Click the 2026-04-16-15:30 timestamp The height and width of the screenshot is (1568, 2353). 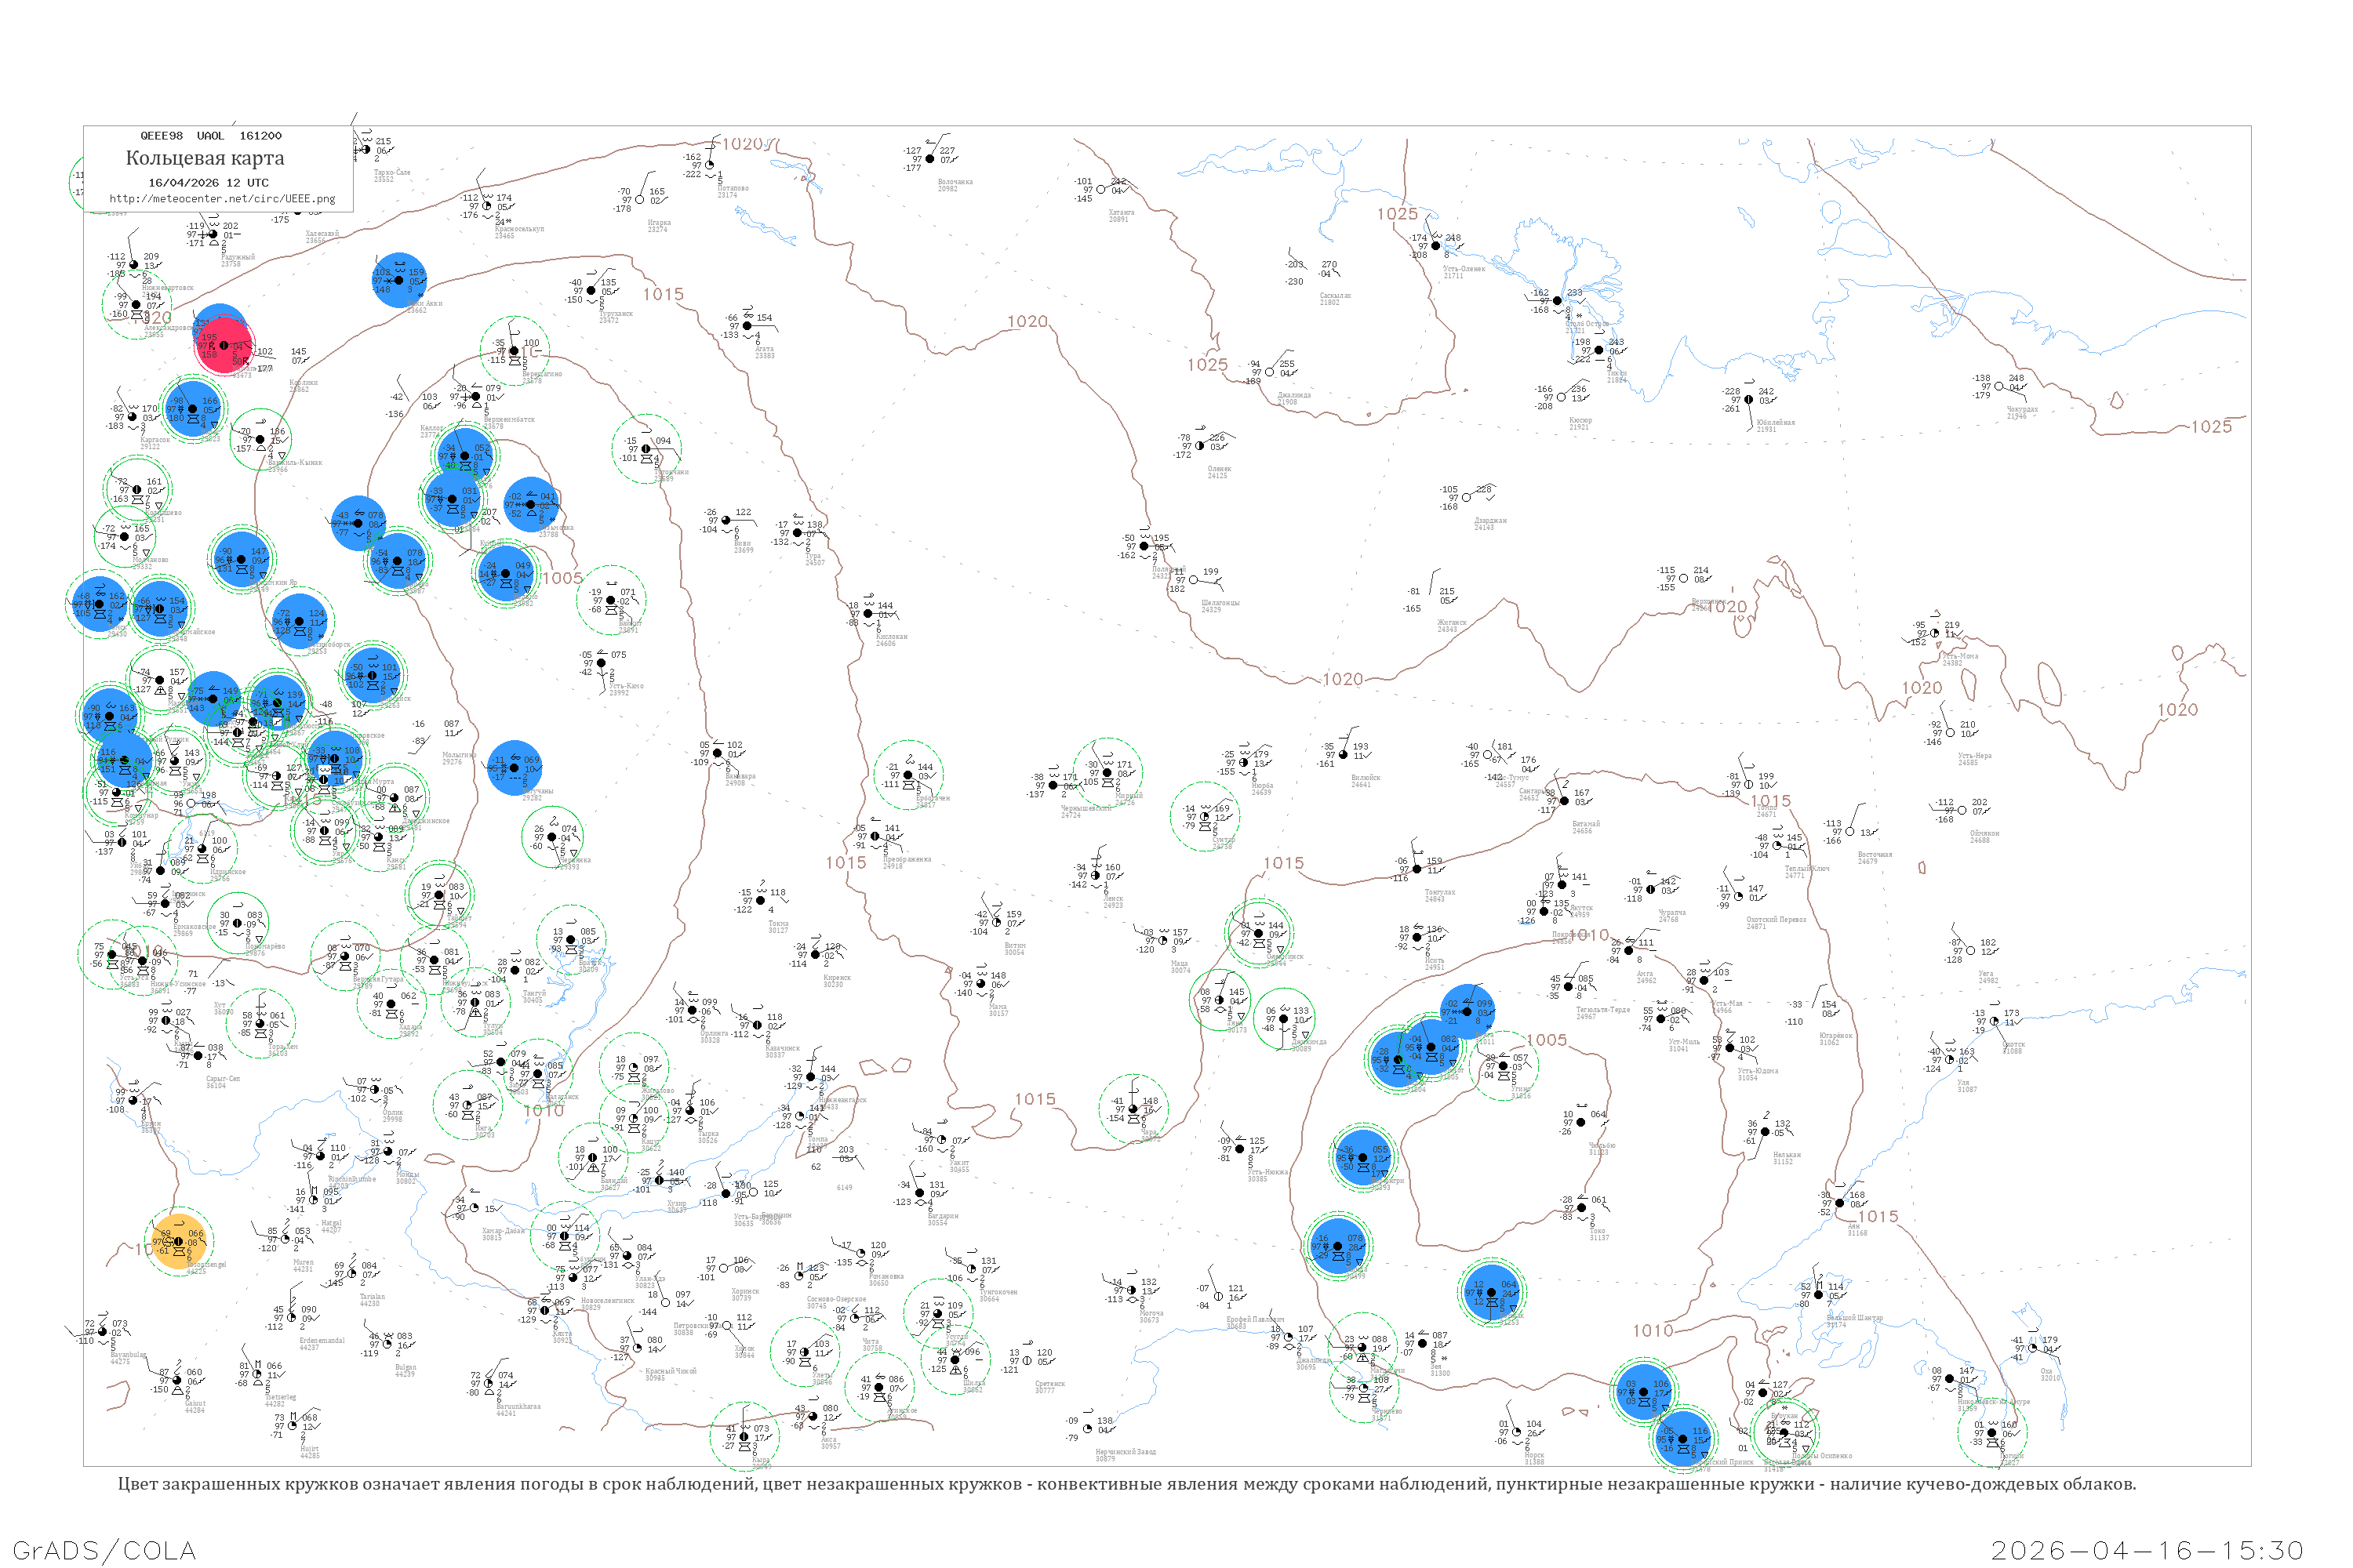pos(2147,1550)
